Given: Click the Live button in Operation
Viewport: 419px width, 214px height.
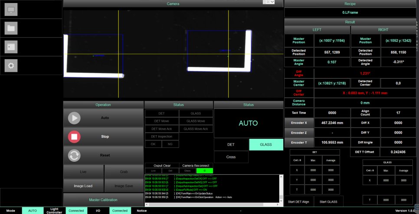Looking at the screenshot, I should click(83, 172).
